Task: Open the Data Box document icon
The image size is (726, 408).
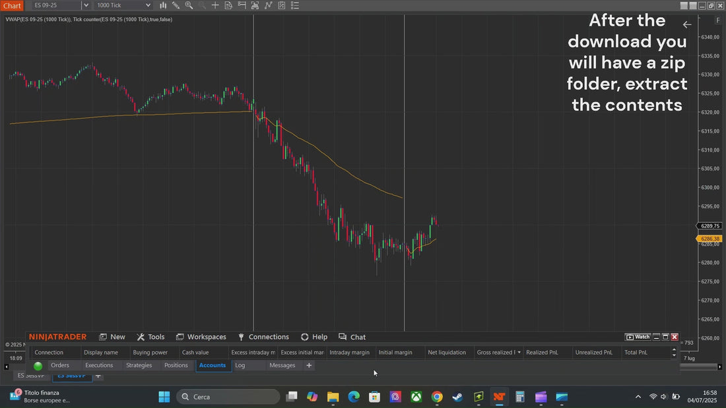Action: click(x=228, y=5)
